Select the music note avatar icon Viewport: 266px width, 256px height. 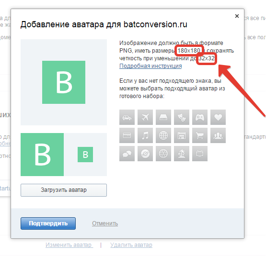point(145,135)
